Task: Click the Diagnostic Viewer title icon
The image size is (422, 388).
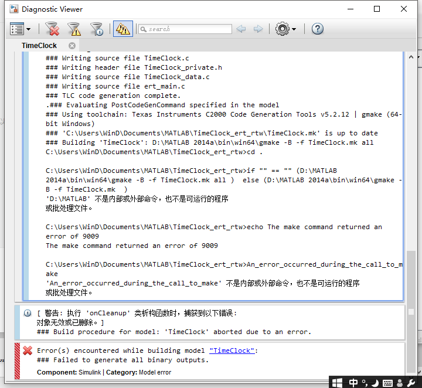Action: click(14, 9)
